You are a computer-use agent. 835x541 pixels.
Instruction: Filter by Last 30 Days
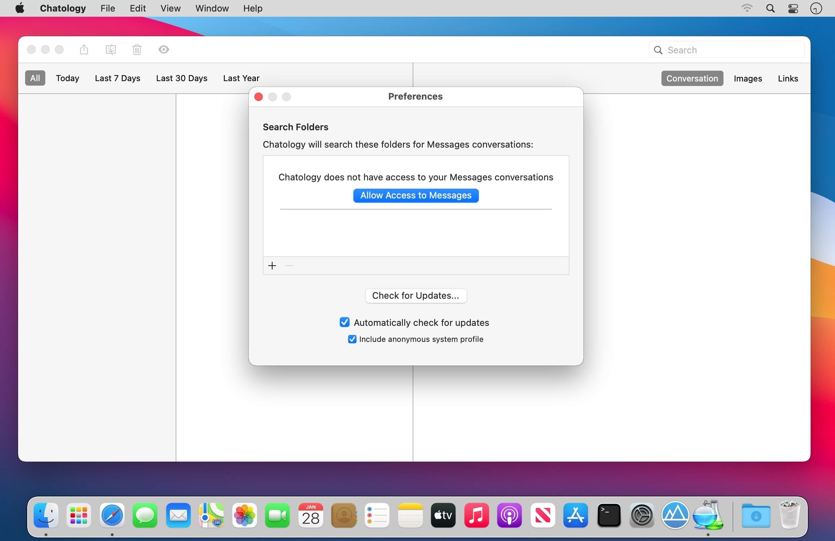(x=182, y=78)
